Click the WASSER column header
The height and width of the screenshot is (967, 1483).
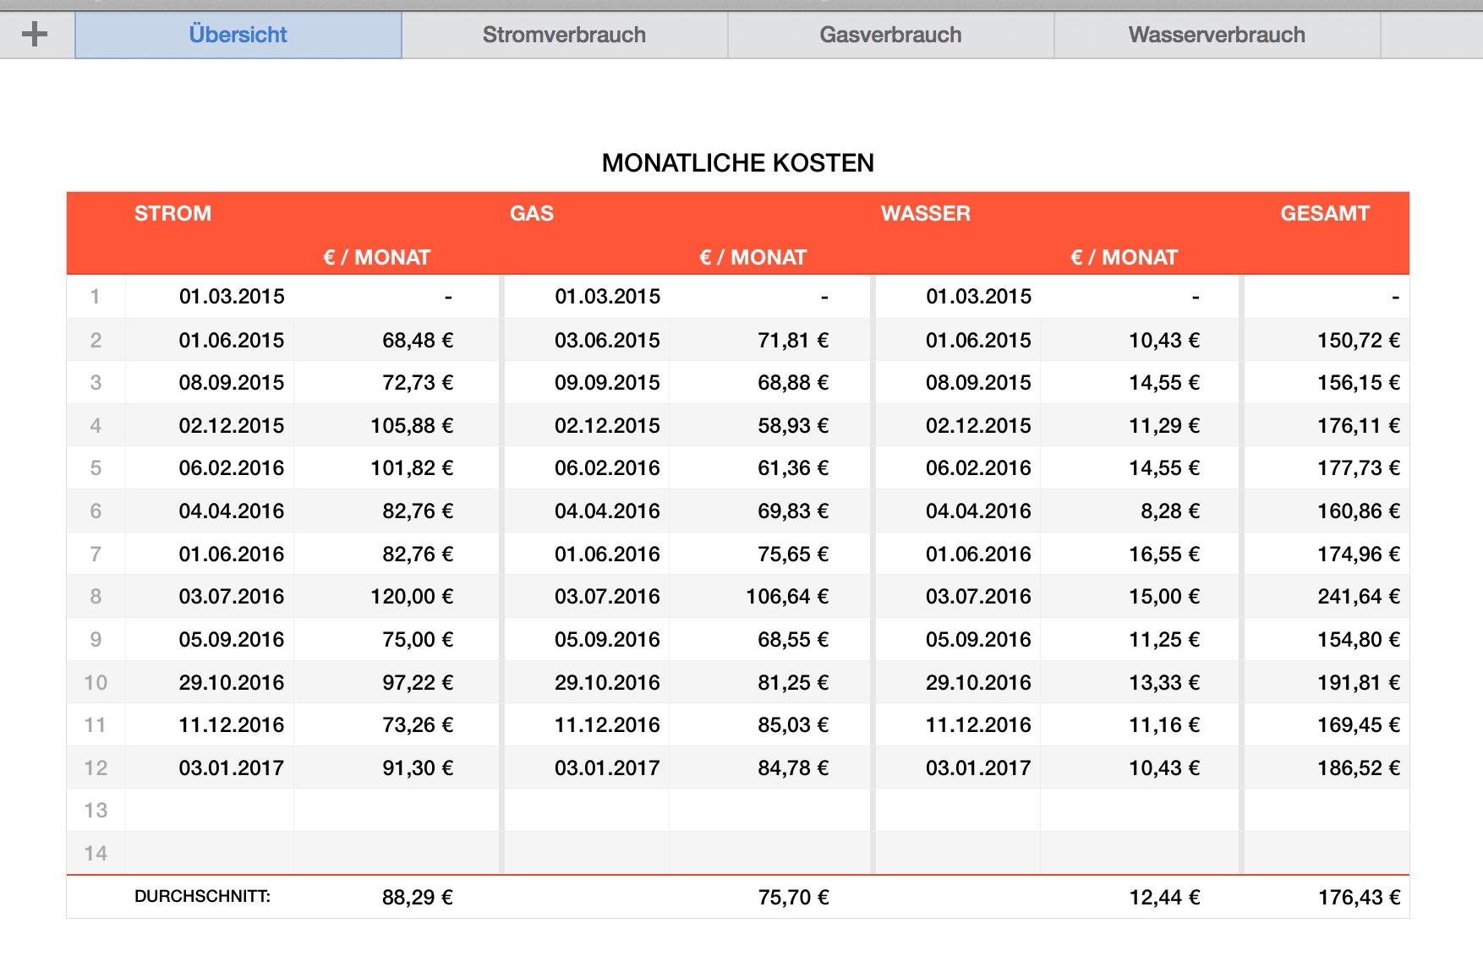click(x=925, y=213)
